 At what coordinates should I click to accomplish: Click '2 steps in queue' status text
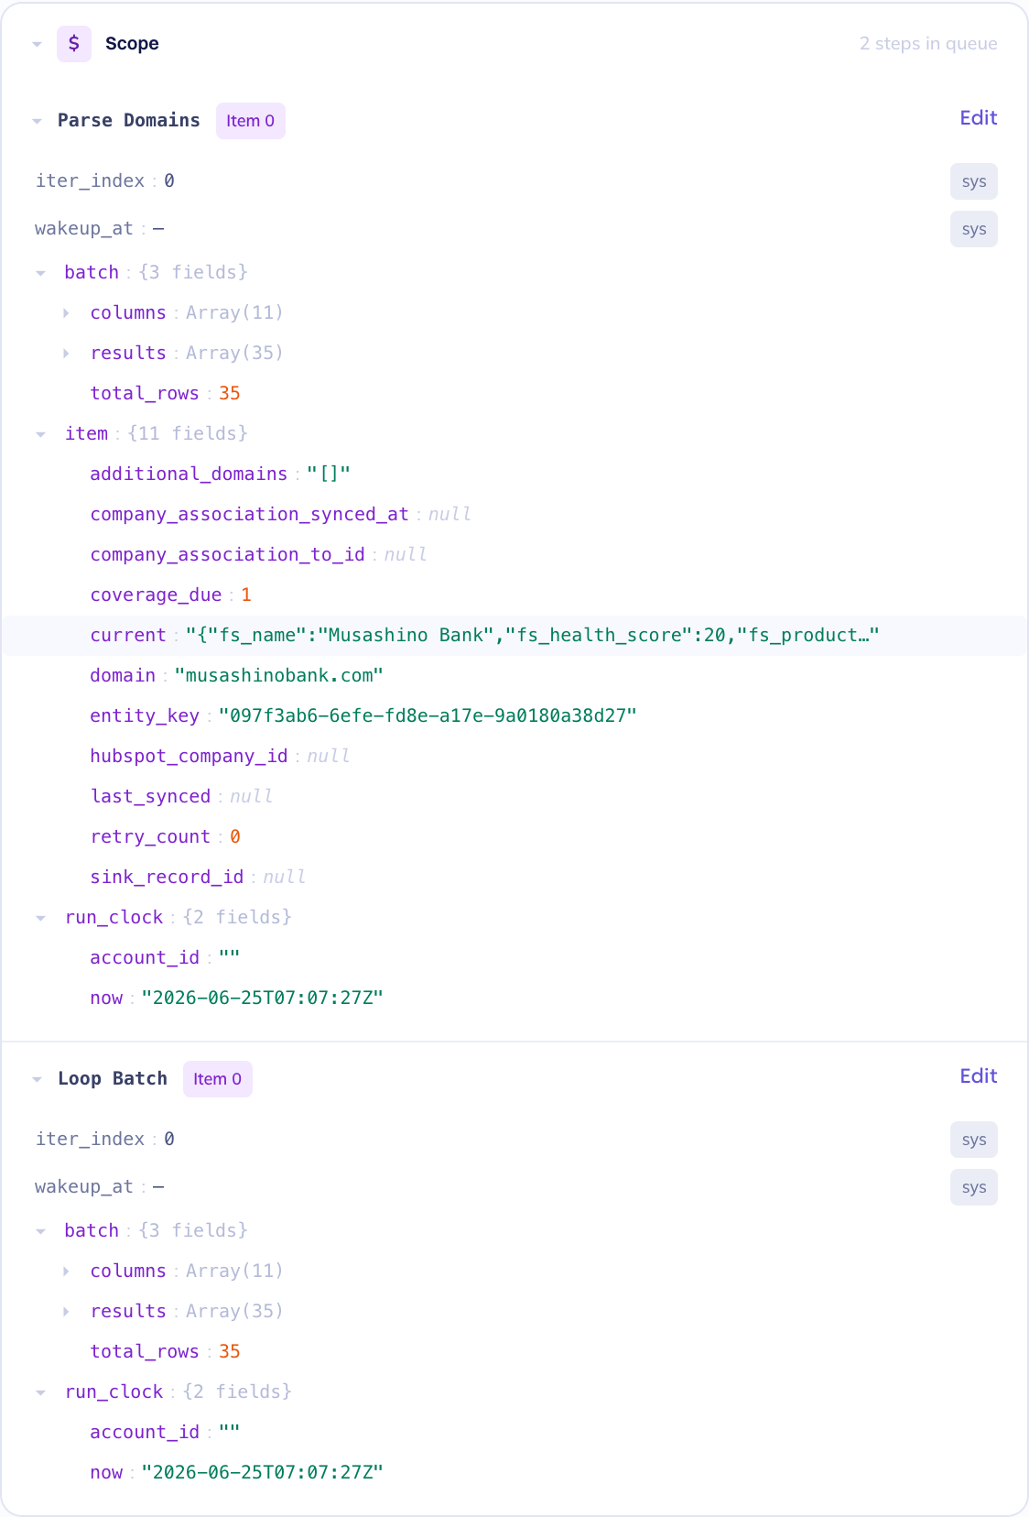click(x=928, y=44)
